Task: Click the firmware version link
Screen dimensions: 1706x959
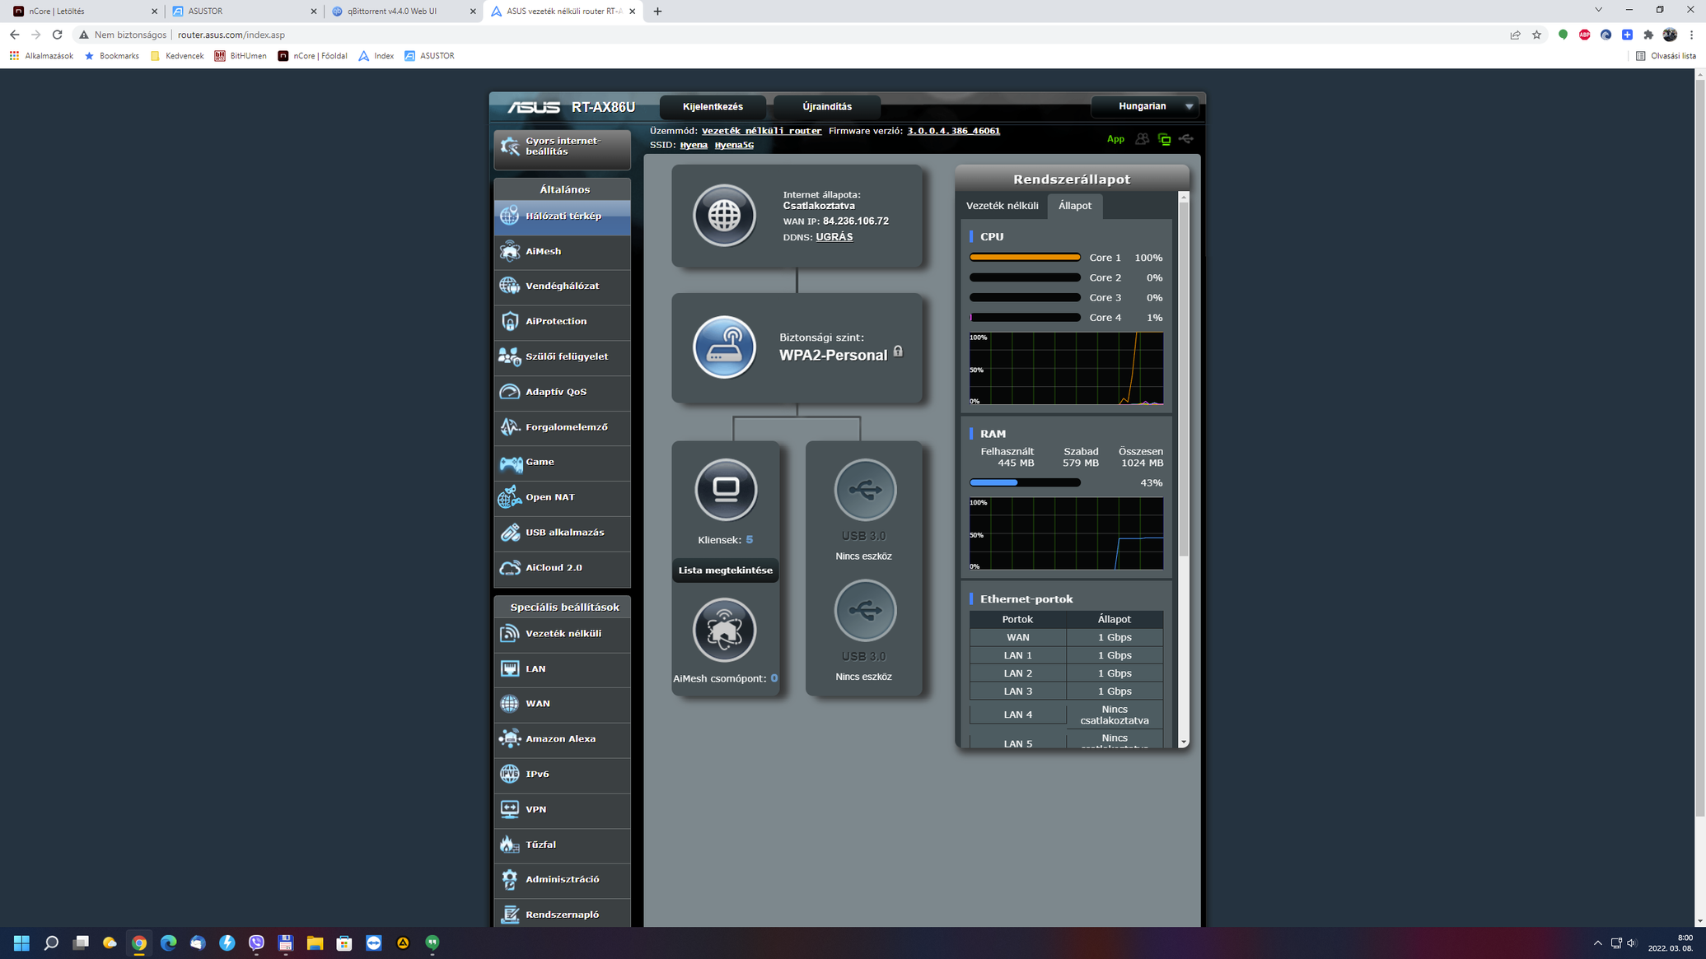Action: (954, 131)
